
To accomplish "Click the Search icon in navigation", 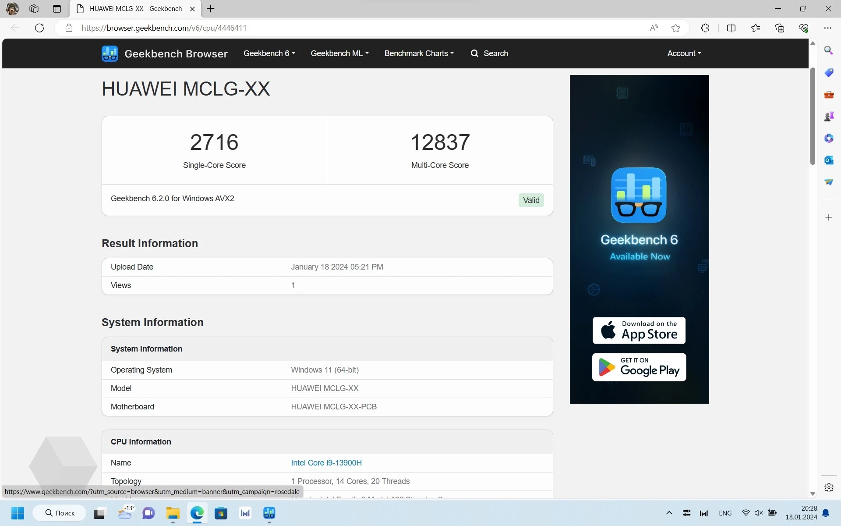I will (475, 53).
